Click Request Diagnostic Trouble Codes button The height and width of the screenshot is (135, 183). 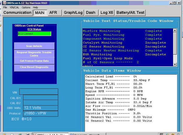click(x=34, y=54)
